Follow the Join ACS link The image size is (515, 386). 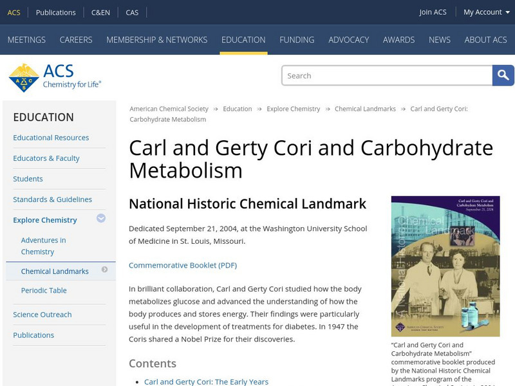point(433,12)
